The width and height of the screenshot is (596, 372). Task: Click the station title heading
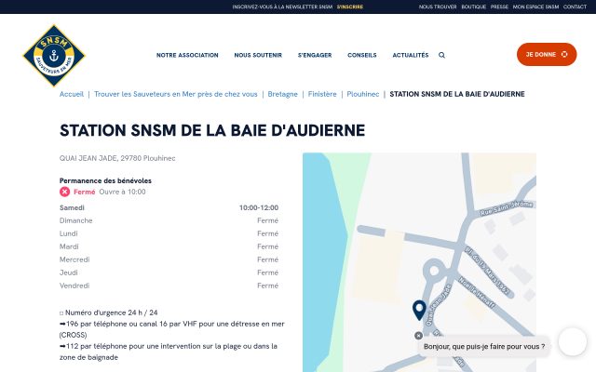[x=212, y=130]
